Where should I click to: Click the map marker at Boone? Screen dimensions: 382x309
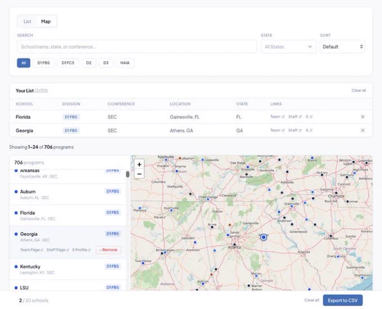click(x=312, y=158)
